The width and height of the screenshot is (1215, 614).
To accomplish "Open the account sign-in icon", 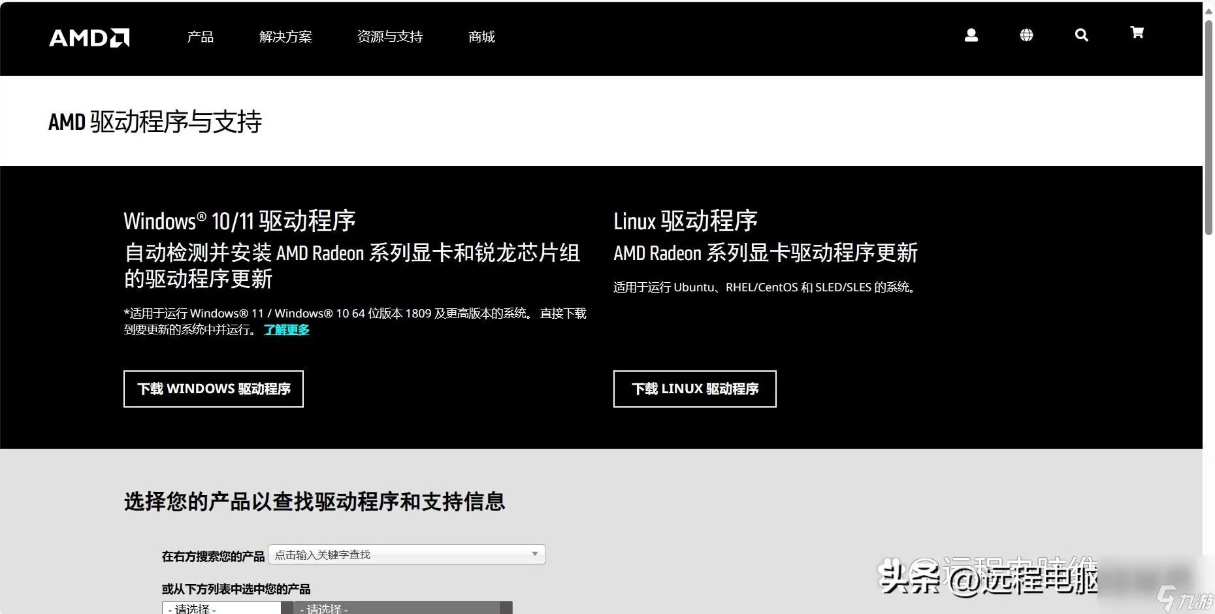I will pyautogui.click(x=971, y=35).
